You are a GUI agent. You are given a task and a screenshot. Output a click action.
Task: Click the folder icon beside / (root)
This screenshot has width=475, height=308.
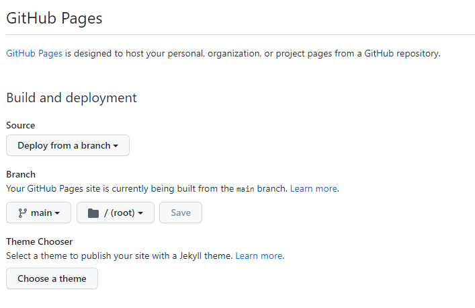tap(93, 213)
